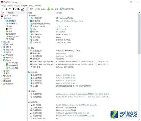The height and width of the screenshot is (121, 141).
Task: Go forward with the right arrow toolbar icon
Action: pyautogui.click(x=6, y=9)
